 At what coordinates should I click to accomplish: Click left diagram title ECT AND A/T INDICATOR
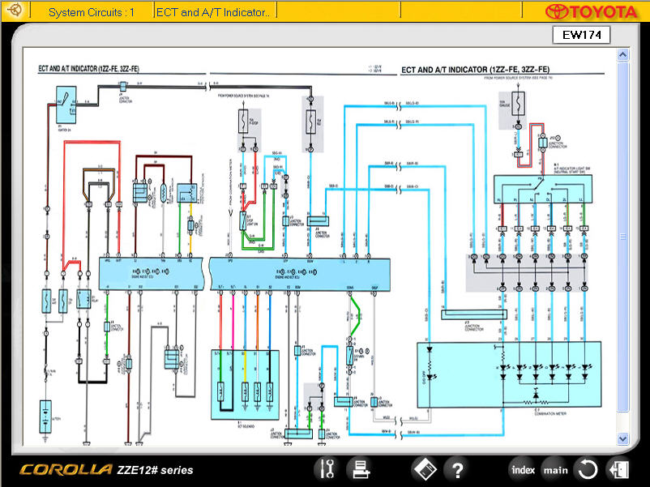(x=88, y=69)
